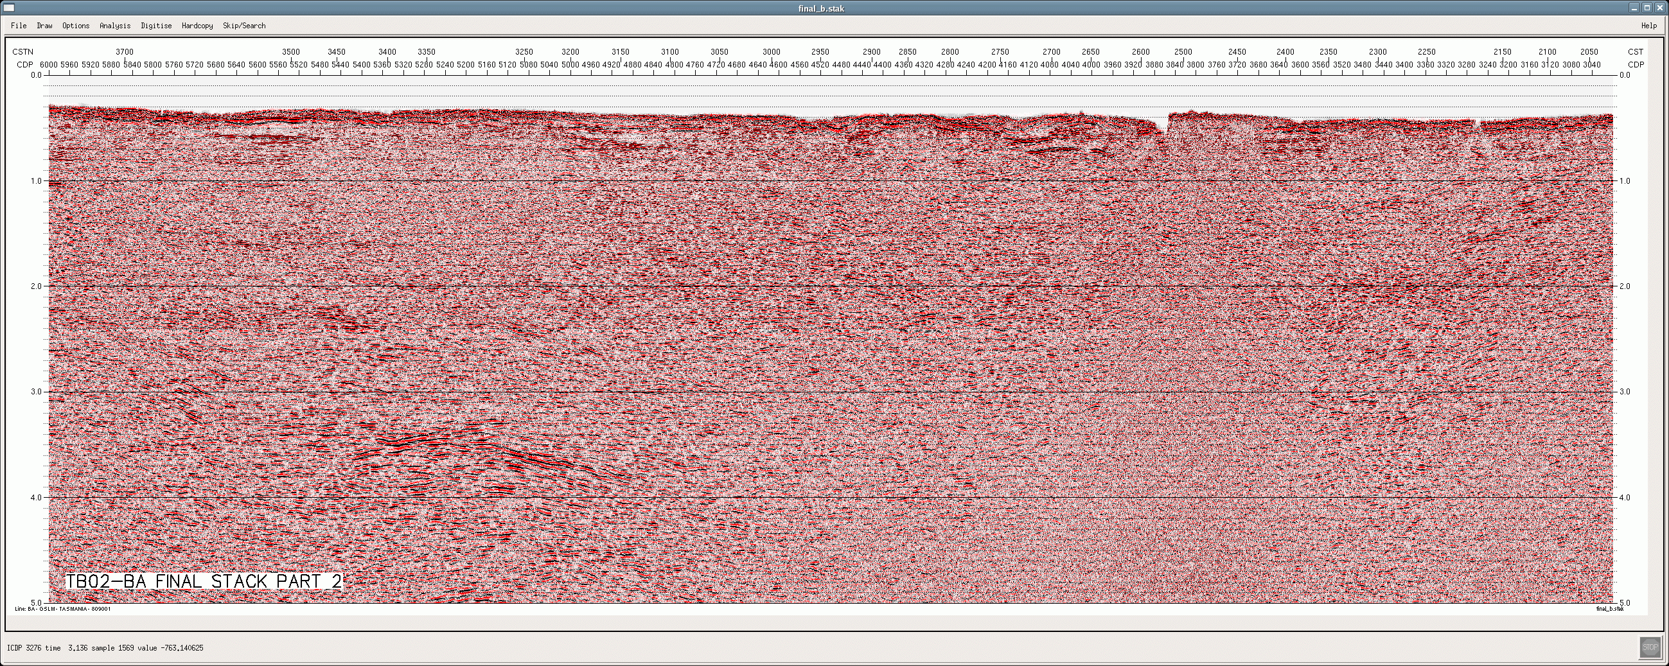Click CSTN station 3700 on the top axis
Viewport: 1669px width, 666px height.
coord(125,52)
